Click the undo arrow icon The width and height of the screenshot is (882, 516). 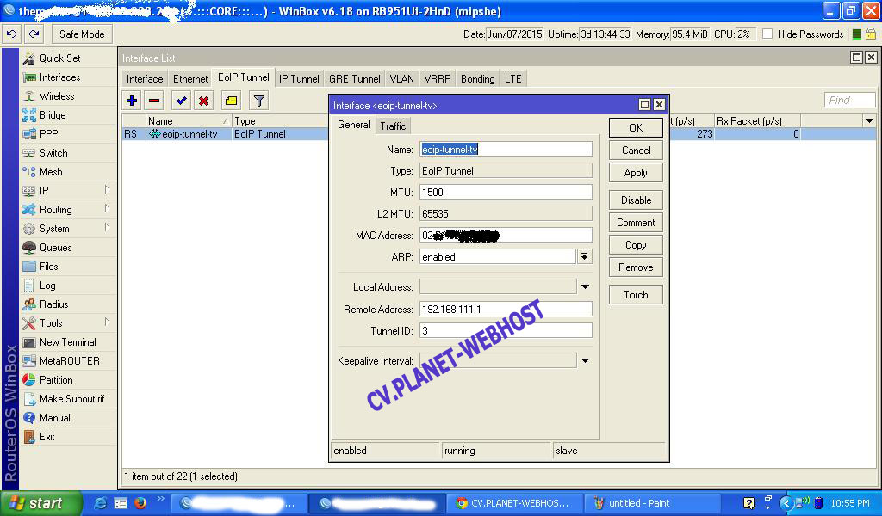pyautogui.click(x=12, y=34)
